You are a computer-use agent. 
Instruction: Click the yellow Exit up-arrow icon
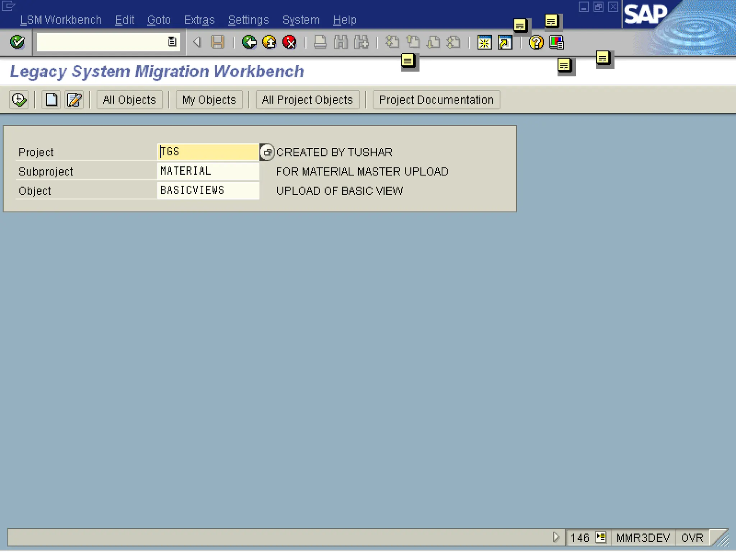pos(269,42)
